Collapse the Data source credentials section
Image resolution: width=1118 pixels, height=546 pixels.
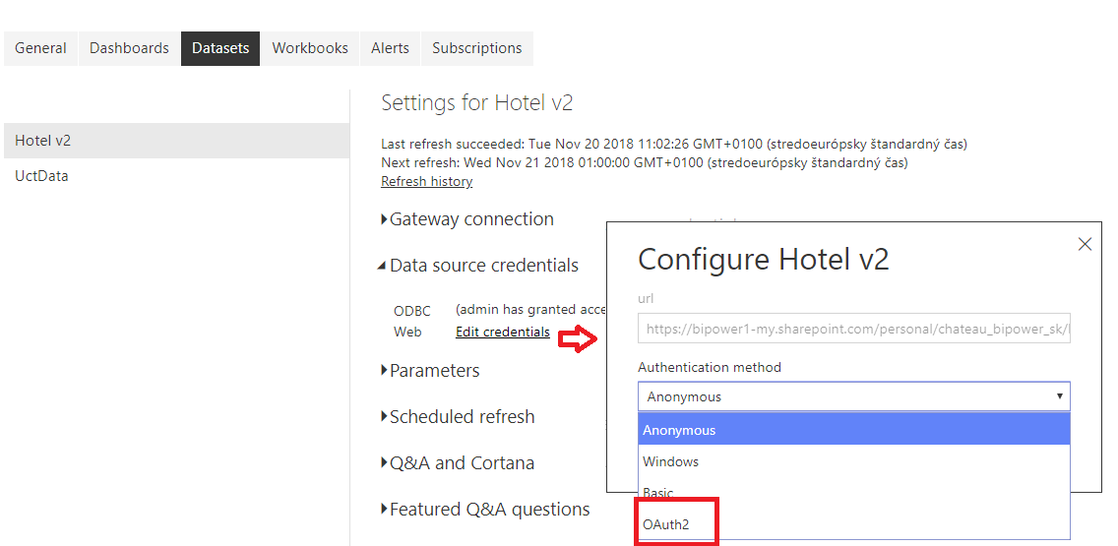478,266
